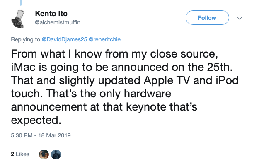Open the @DavidDjames25 profile link
The height and width of the screenshot is (164, 259).
point(64,39)
